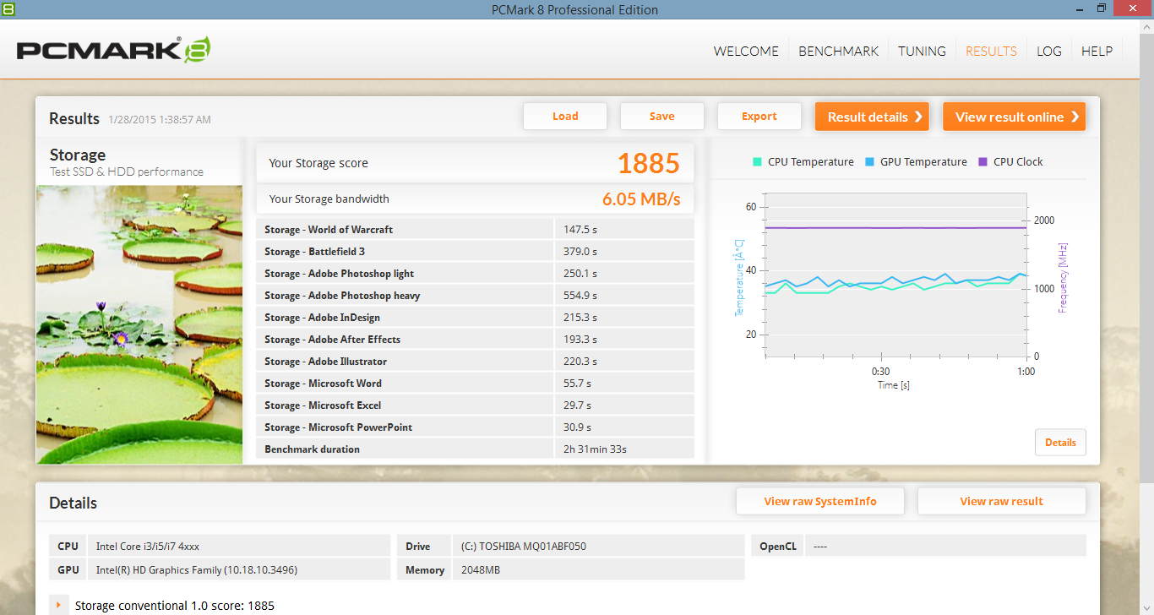Click Test SSD & HDD performance subtitle
Screen dimensions: 1154x615
coord(127,171)
